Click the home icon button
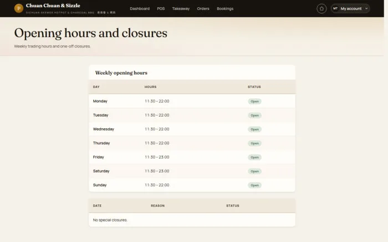 coord(321,9)
